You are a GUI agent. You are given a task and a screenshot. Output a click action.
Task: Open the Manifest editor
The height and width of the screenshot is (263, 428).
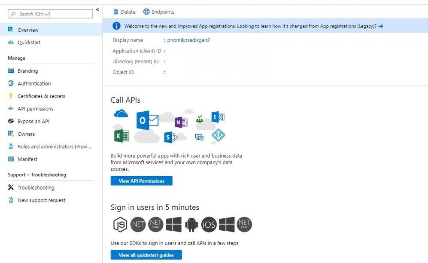point(27,159)
